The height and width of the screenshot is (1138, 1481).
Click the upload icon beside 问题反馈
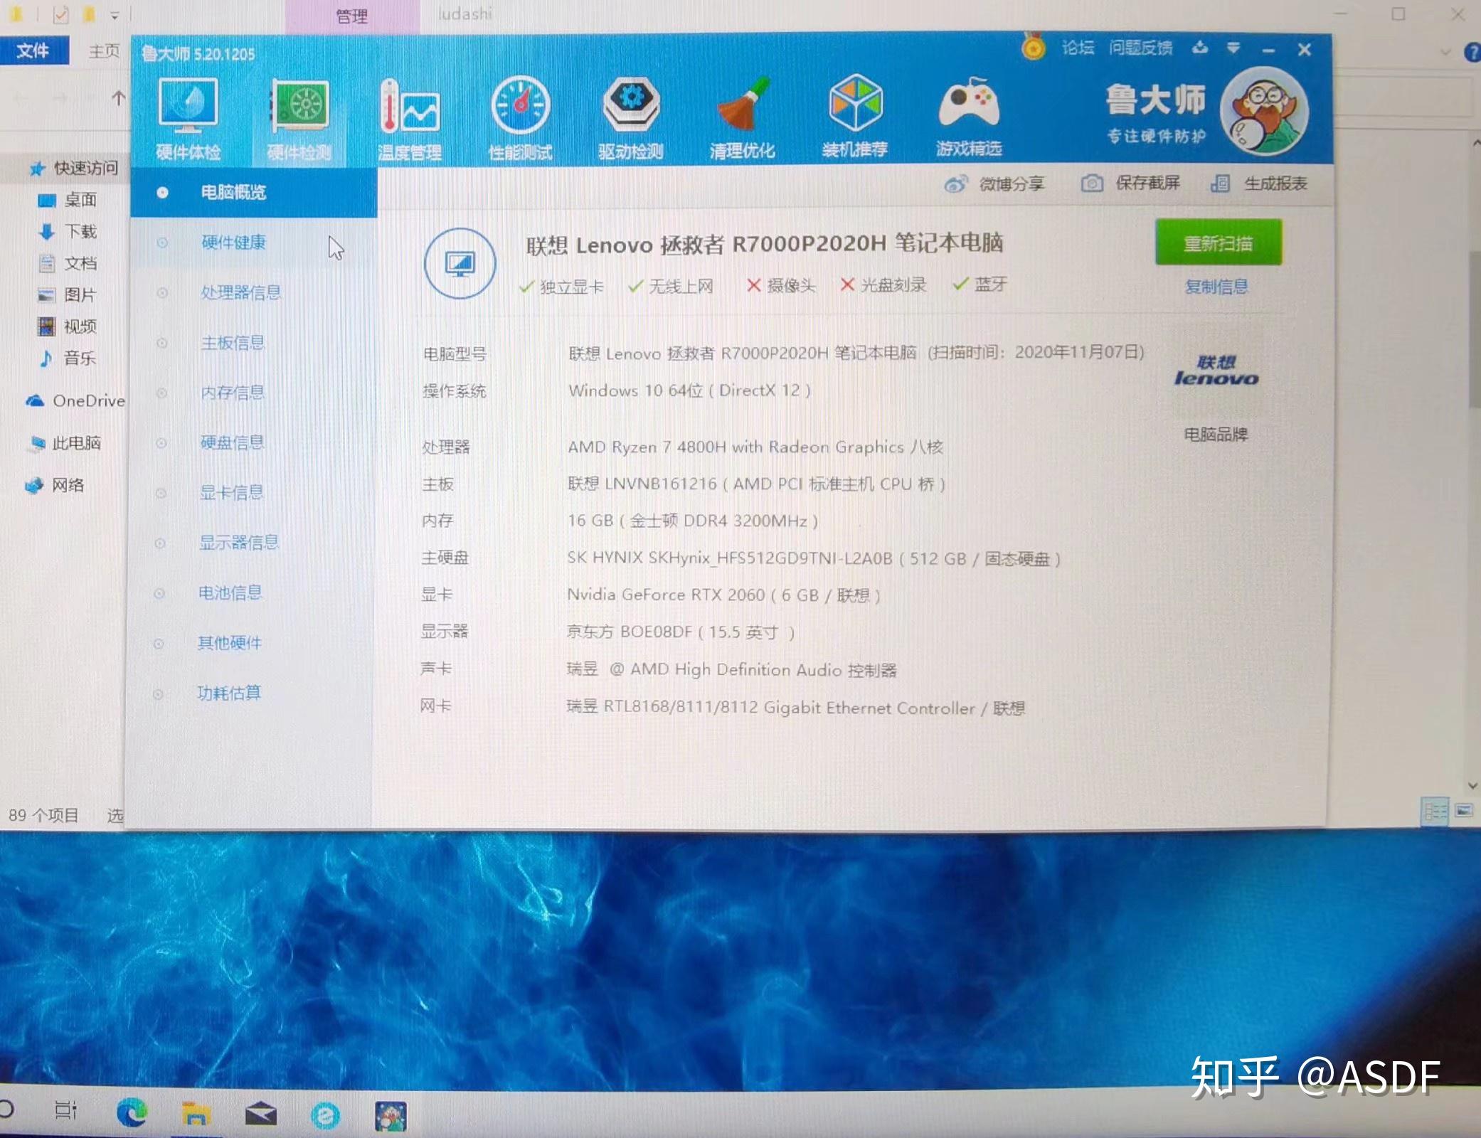[x=1200, y=48]
